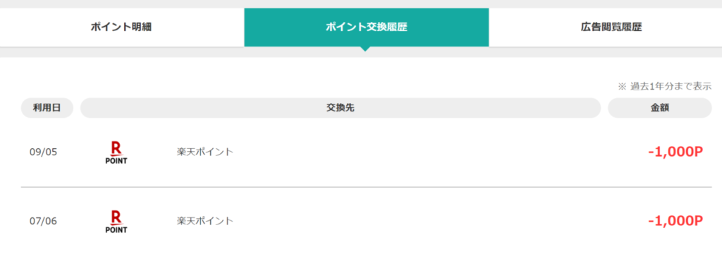This screenshot has height=264, width=722.
Task: Switch to the ポイント明細 tab
Action: 121,28
